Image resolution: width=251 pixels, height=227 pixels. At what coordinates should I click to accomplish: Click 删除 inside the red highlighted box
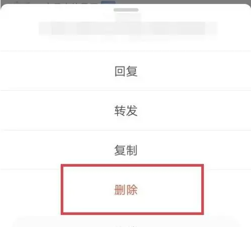pyautogui.click(x=125, y=190)
